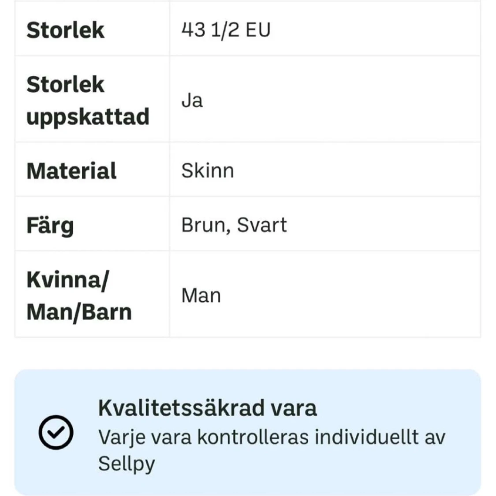Click the Färg row label
496x496 pixels.
click(50, 225)
